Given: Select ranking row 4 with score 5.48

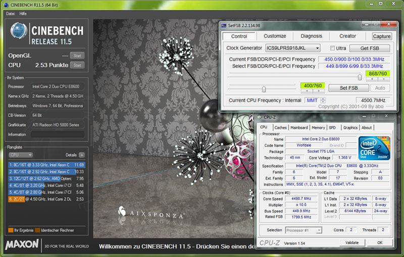Looking at the screenshot, I should click(46, 185).
